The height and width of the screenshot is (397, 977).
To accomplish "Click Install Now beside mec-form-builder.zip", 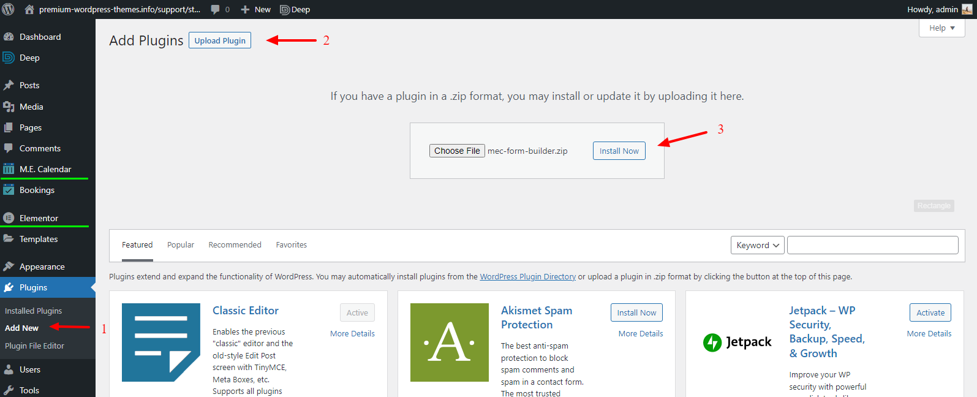I will click(619, 151).
